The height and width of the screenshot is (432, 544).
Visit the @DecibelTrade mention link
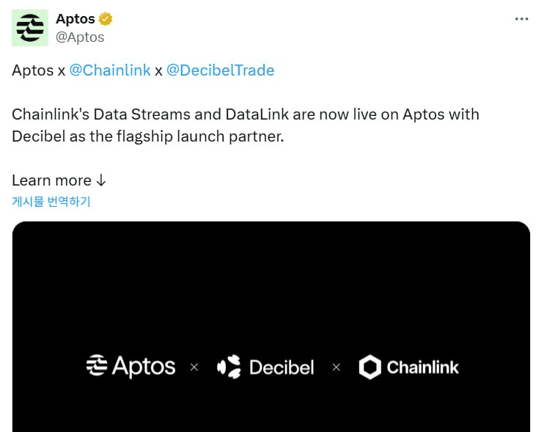pos(220,70)
